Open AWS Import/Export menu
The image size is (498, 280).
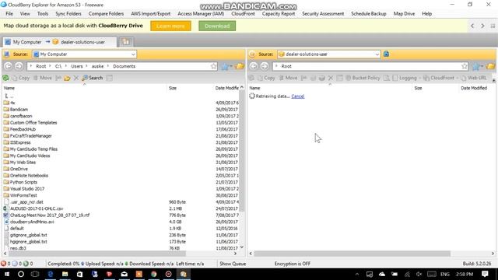tap(150, 14)
